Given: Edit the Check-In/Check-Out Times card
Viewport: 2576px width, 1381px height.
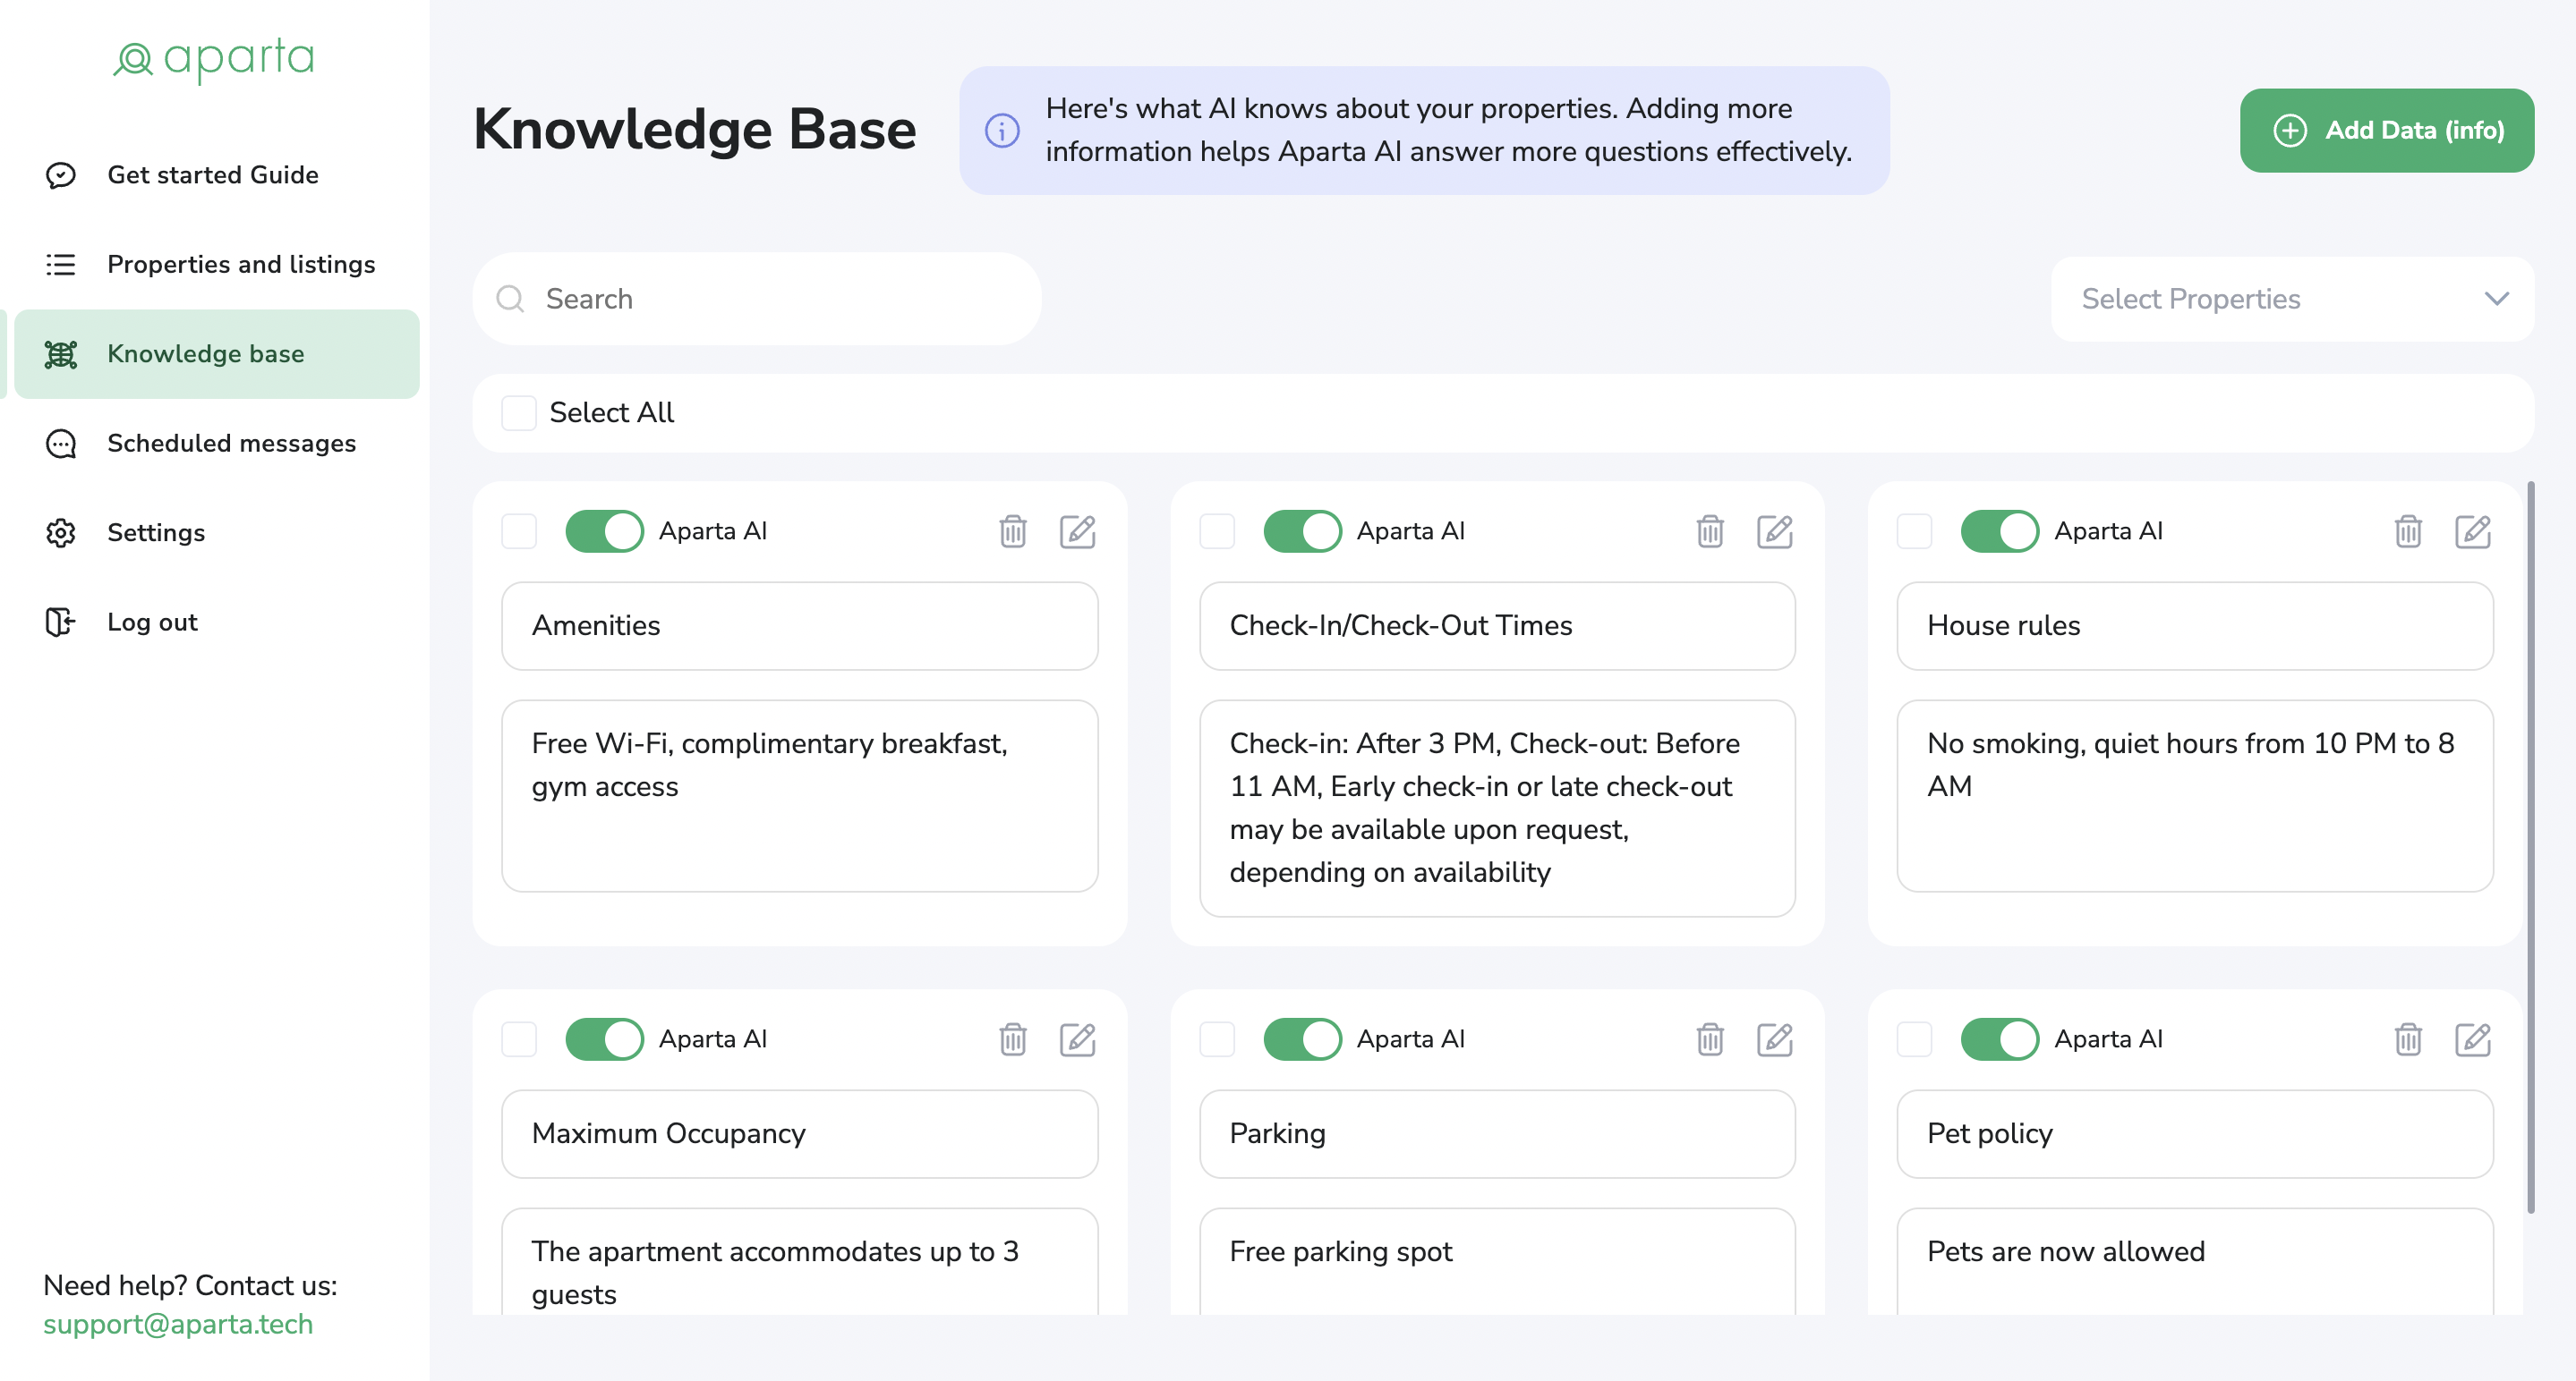Looking at the screenshot, I should click(x=1774, y=531).
